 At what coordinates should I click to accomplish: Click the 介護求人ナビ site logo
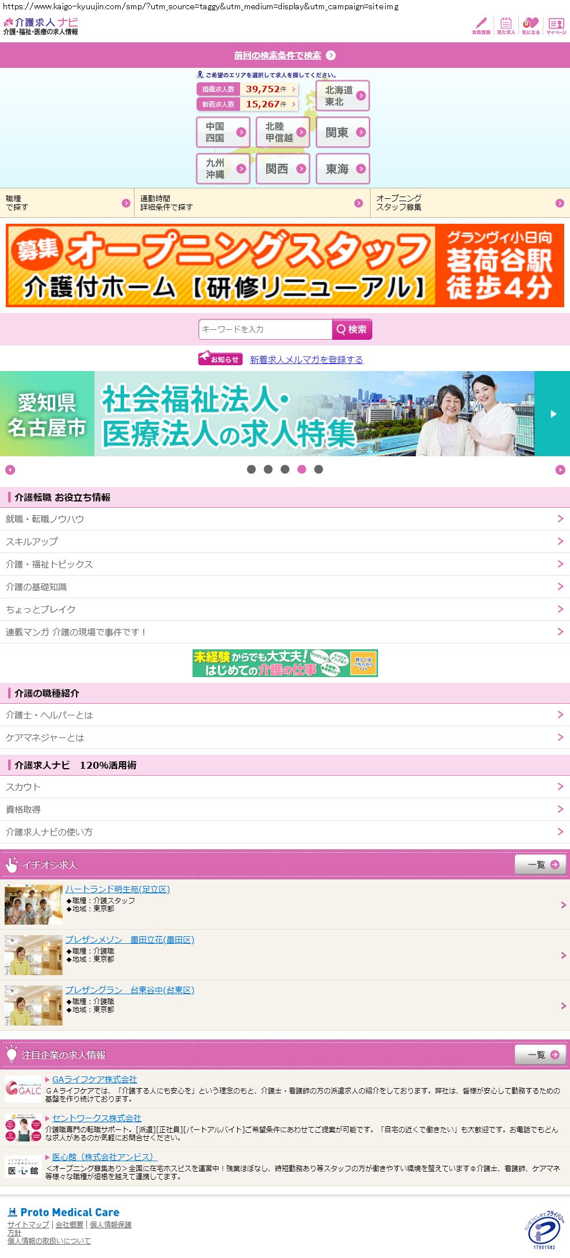pyautogui.click(x=41, y=26)
